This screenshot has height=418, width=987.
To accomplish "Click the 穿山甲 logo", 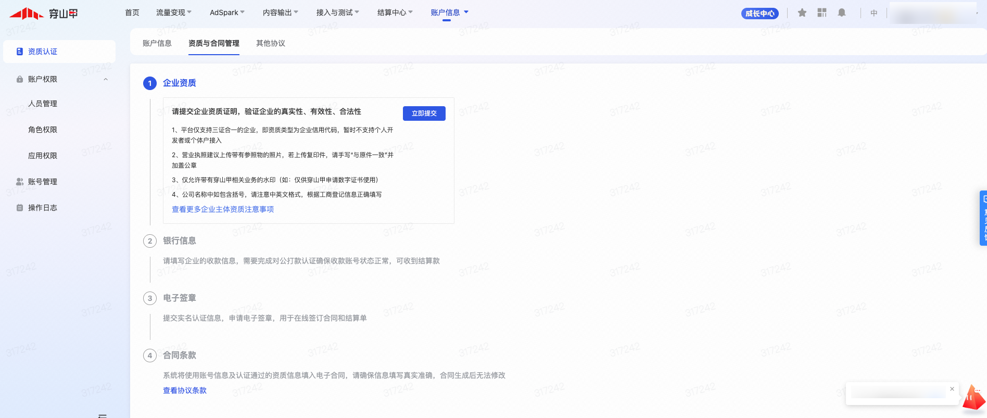I will click(44, 14).
